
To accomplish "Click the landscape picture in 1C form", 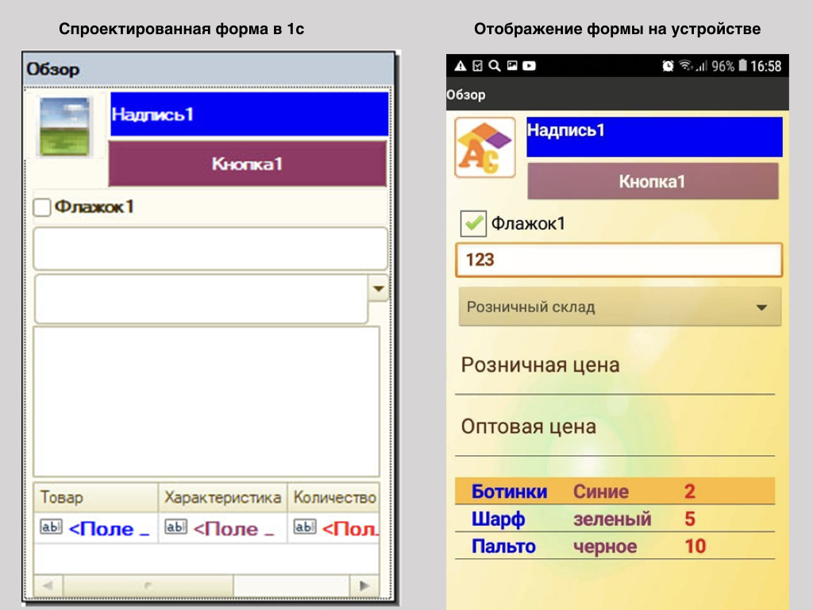I will (x=65, y=126).
